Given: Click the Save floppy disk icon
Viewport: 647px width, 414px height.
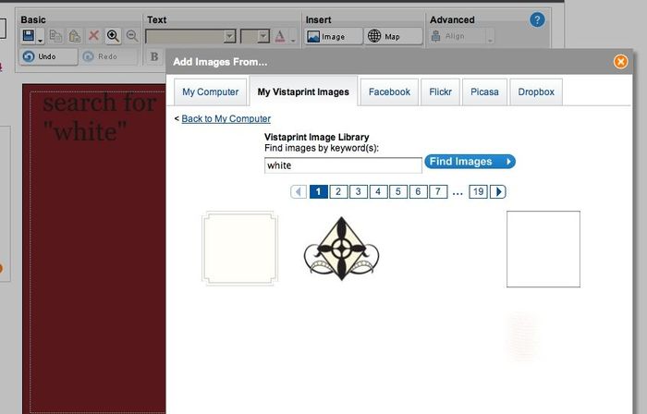Looking at the screenshot, I should (29, 36).
